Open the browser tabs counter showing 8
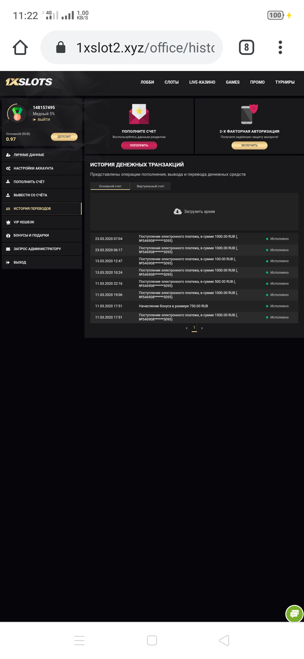This screenshot has height=659, width=304. [x=246, y=47]
